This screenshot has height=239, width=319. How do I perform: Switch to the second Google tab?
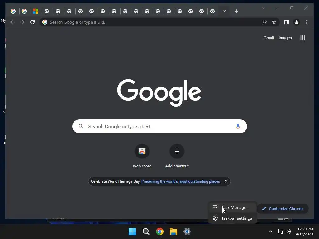point(24,11)
